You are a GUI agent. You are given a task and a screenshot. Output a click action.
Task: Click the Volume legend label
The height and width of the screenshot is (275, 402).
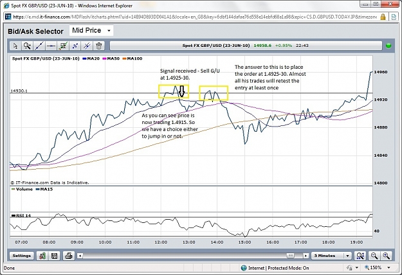[x=22, y=189]
